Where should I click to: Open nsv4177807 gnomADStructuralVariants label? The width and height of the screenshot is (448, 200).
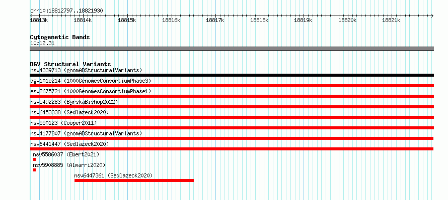point(86,133)
